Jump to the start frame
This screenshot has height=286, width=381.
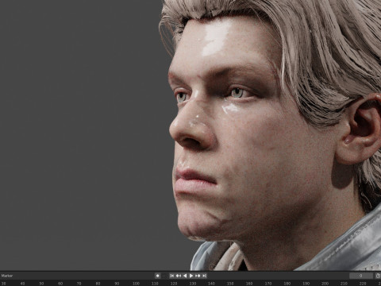(172, 276)
